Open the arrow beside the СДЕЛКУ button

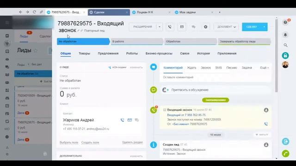coord(264,27)
